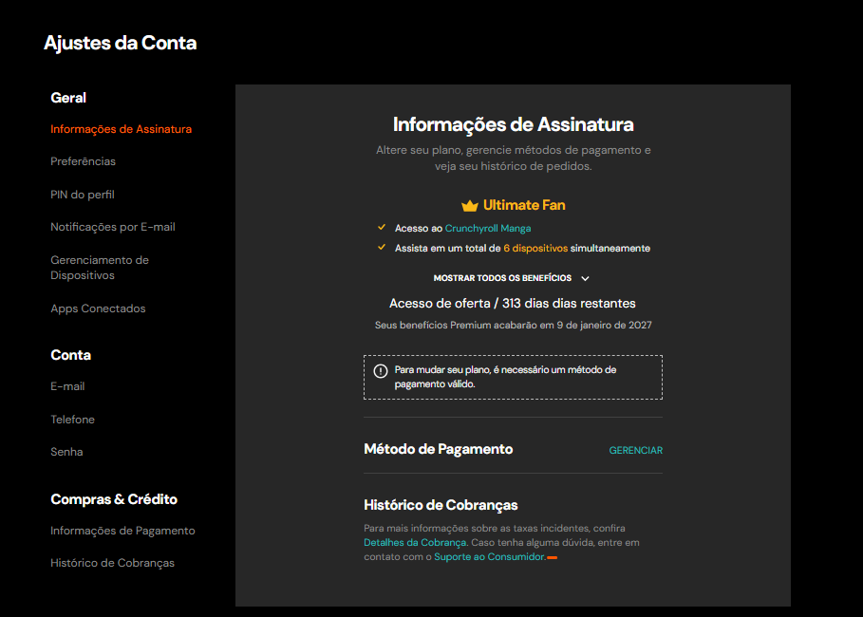This screenshot has height=617, width=863.
Task: Click the orange icon after Suporte ao Consumidor
Action: tap(554, 555)
